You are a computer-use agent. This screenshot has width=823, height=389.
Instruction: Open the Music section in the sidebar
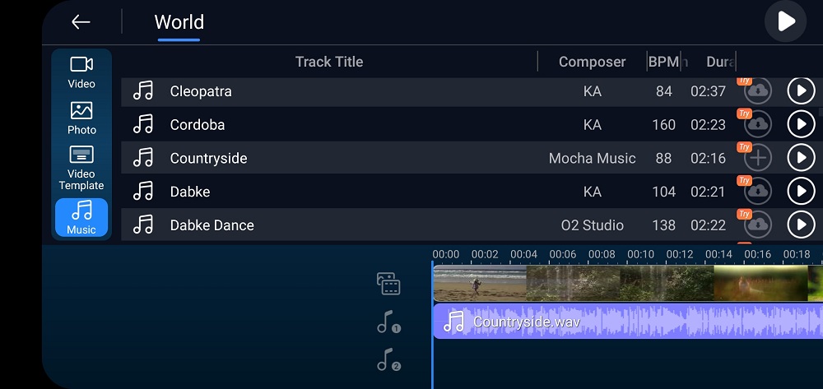tap(81, 217)
